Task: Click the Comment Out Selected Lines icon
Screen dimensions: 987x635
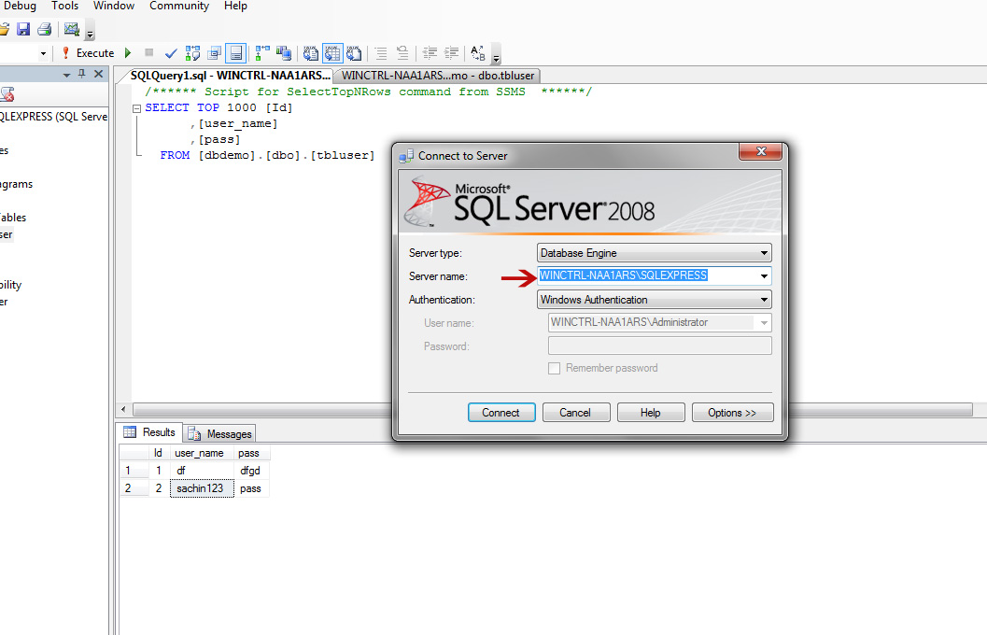Action: pyautogui.click(x=381, y=53)
